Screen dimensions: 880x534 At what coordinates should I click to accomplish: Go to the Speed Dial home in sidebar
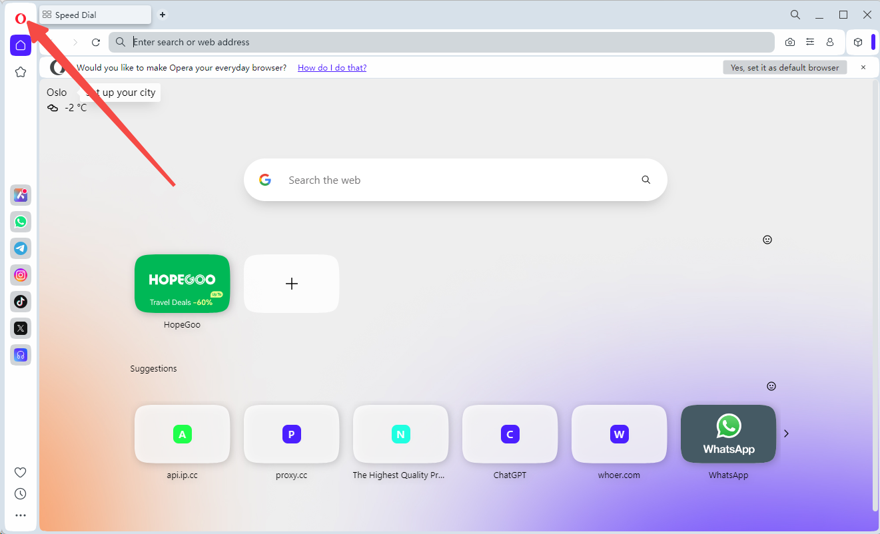click(x=21, y=45)
